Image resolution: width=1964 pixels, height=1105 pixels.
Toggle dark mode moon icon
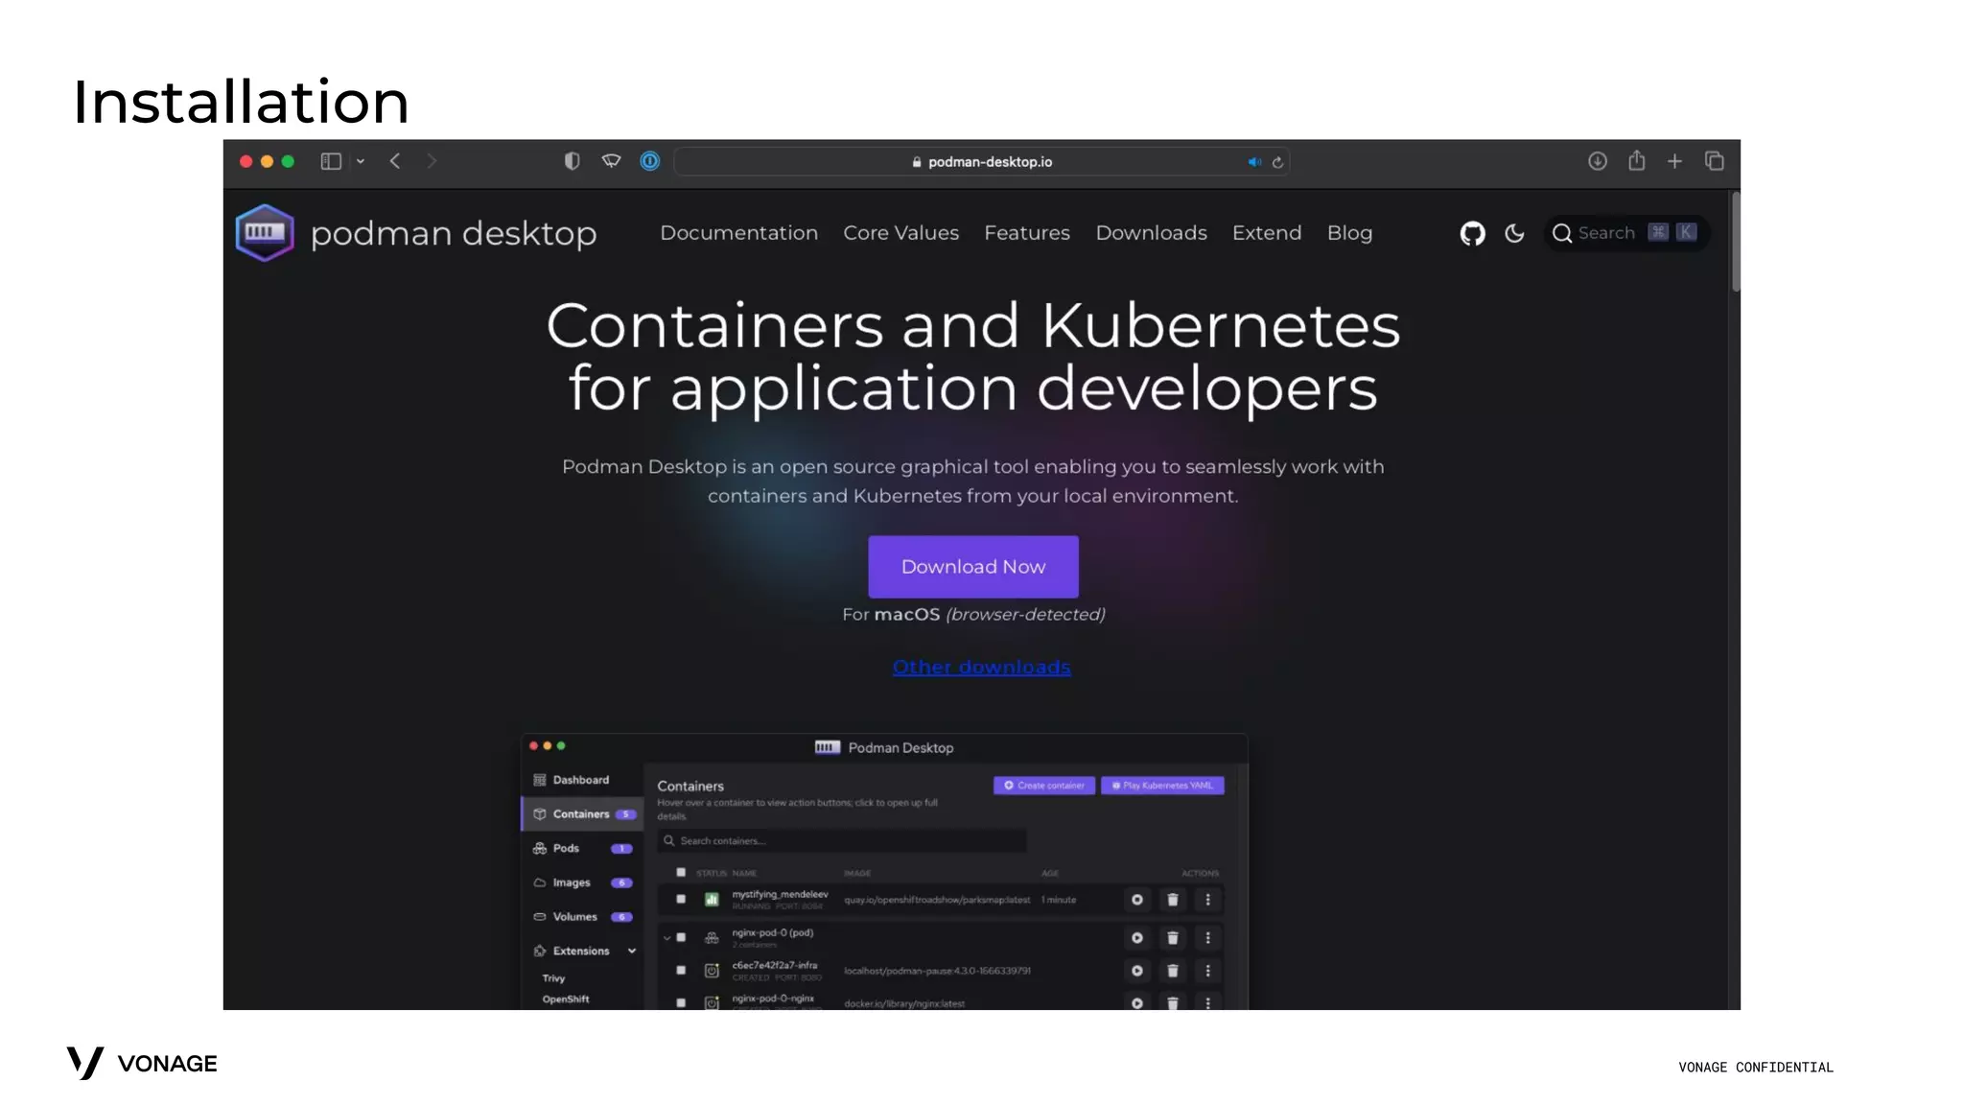[1514, 233]
